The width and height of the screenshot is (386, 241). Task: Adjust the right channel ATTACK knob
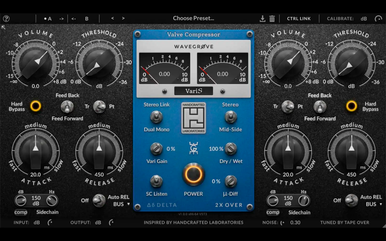click(288, 151)
